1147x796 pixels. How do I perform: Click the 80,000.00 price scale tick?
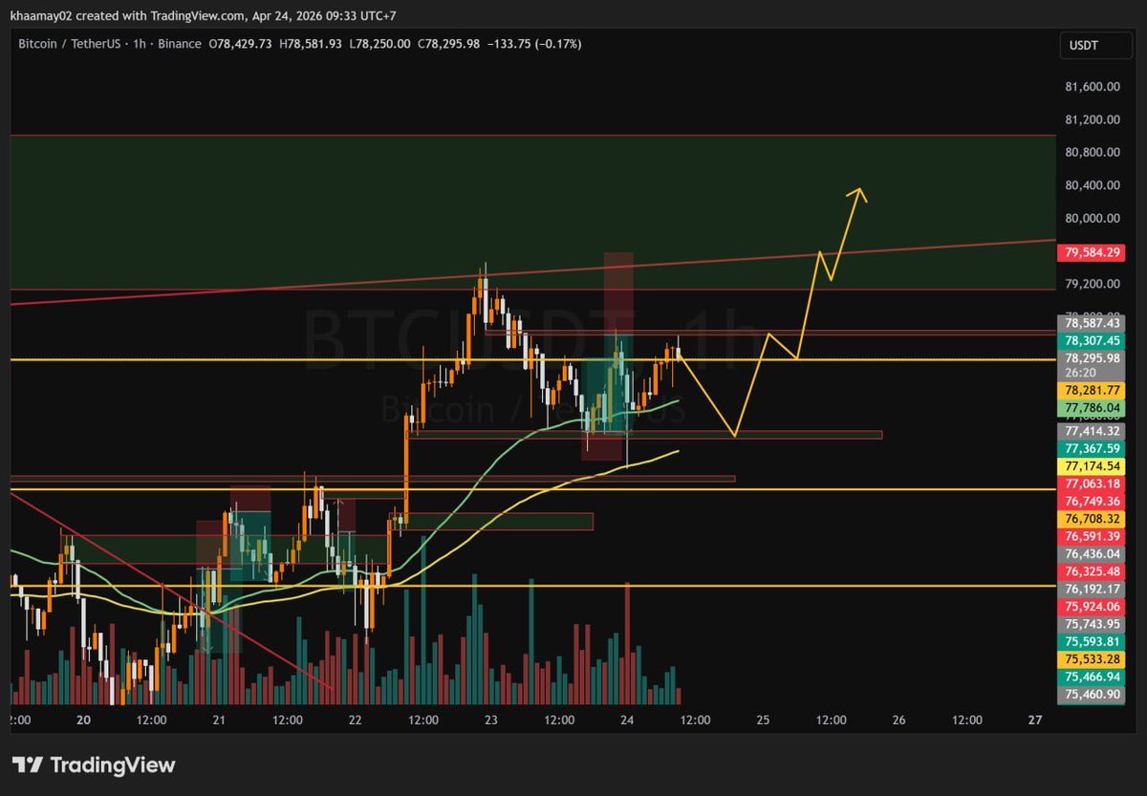1091,219
